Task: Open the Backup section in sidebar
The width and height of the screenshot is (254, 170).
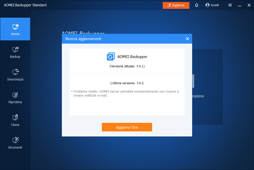Action: [15, 52]
